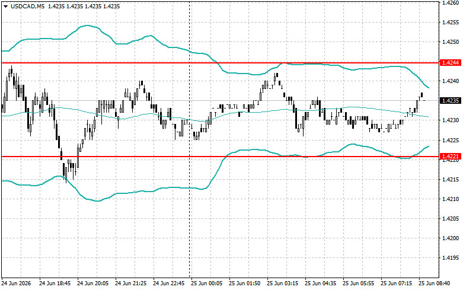Viewport: 463px width, 290px height.
Task: Click the 1.4260 price axis value
Action: (x=451, y=3)
